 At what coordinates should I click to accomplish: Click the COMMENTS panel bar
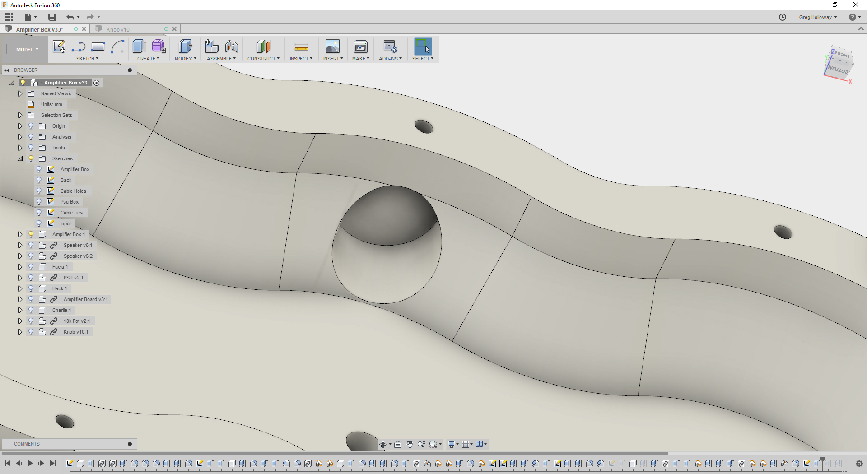tap(27, 444)
